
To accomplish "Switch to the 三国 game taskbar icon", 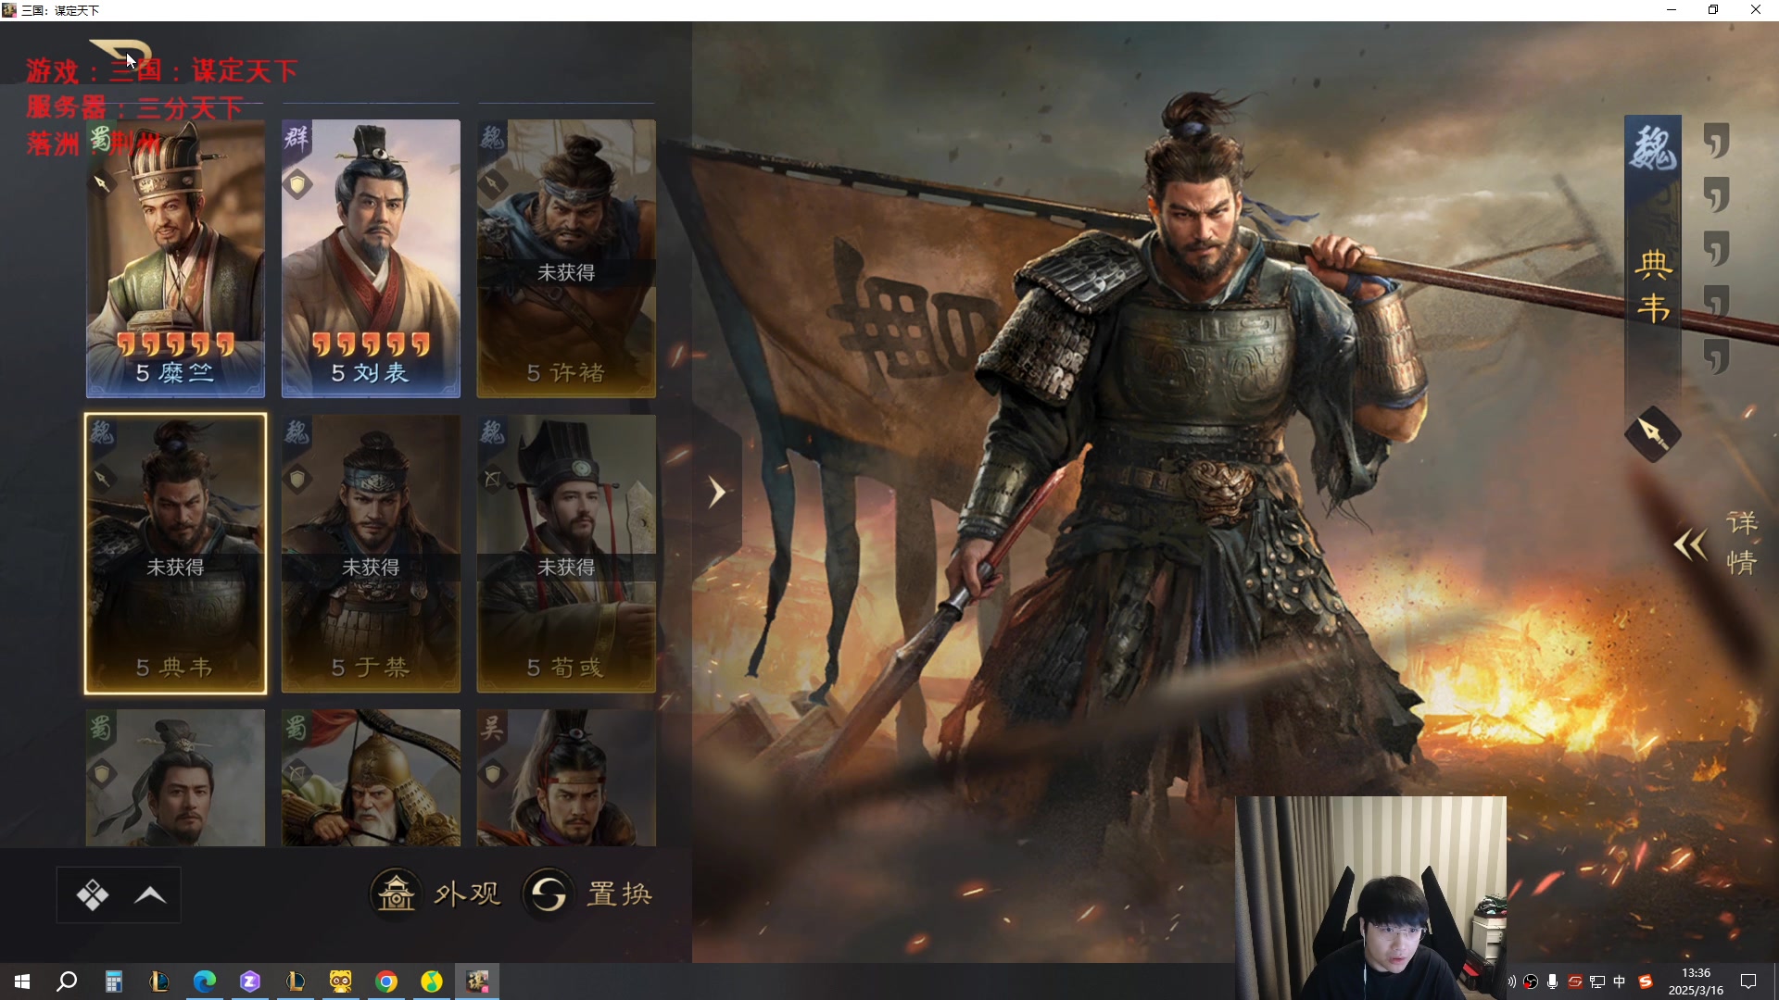I will (x=477, y=981).
